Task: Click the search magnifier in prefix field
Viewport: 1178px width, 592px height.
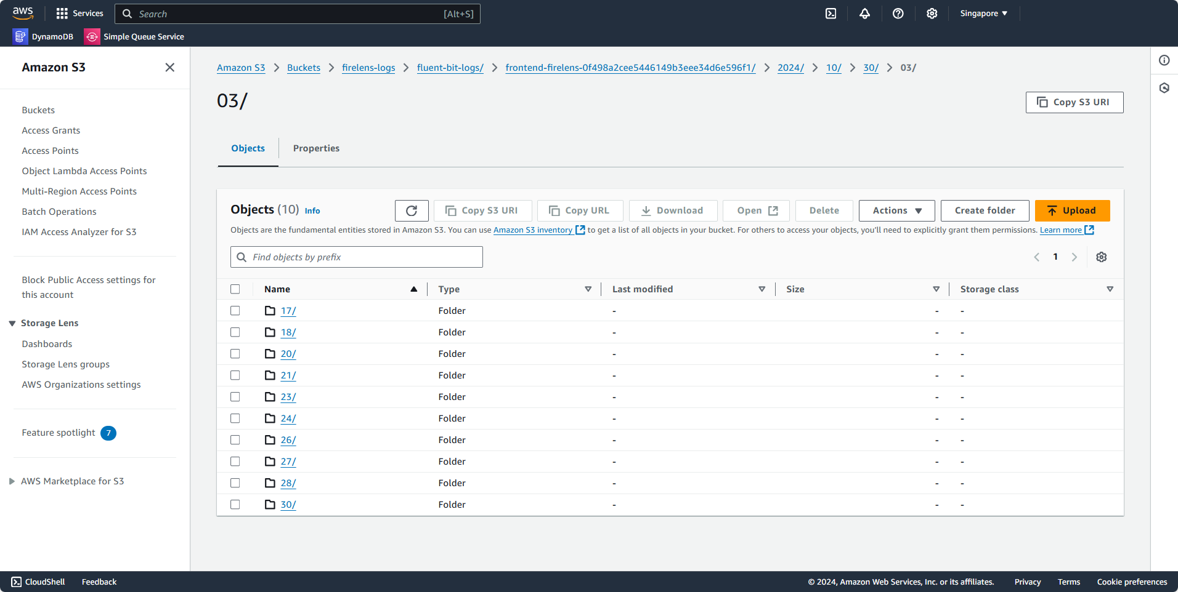Action: coord(242,257)
